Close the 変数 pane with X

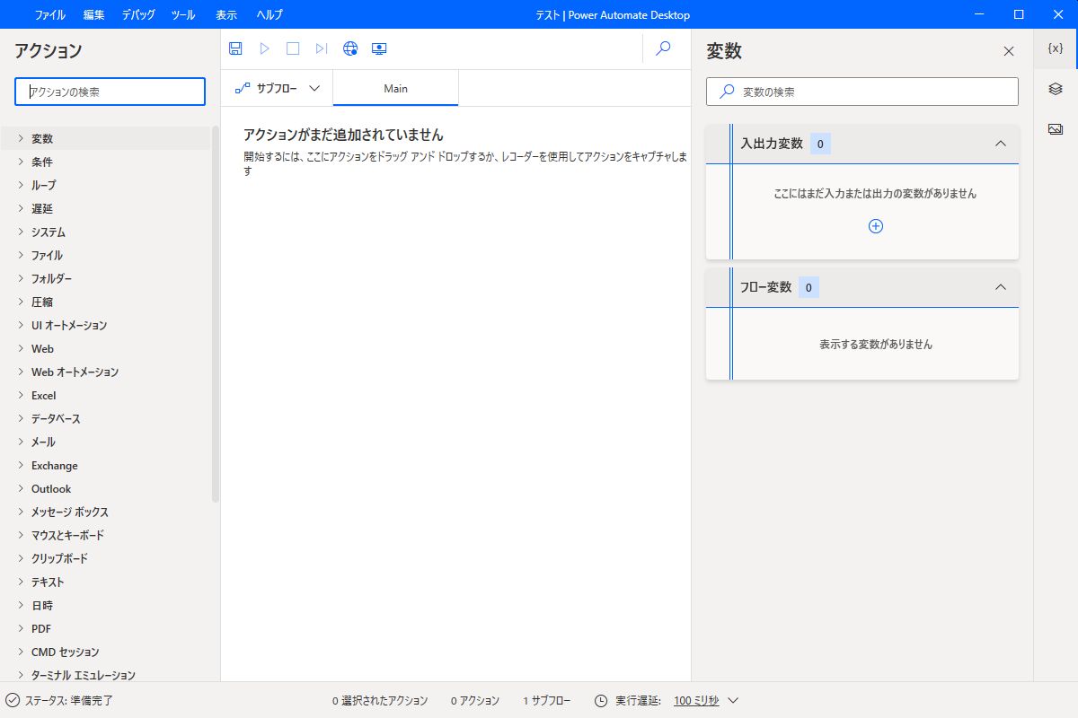(1009, 51)
